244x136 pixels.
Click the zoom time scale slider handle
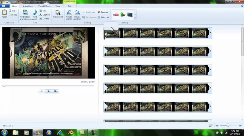pyautogui.click(x=228, y=125)
